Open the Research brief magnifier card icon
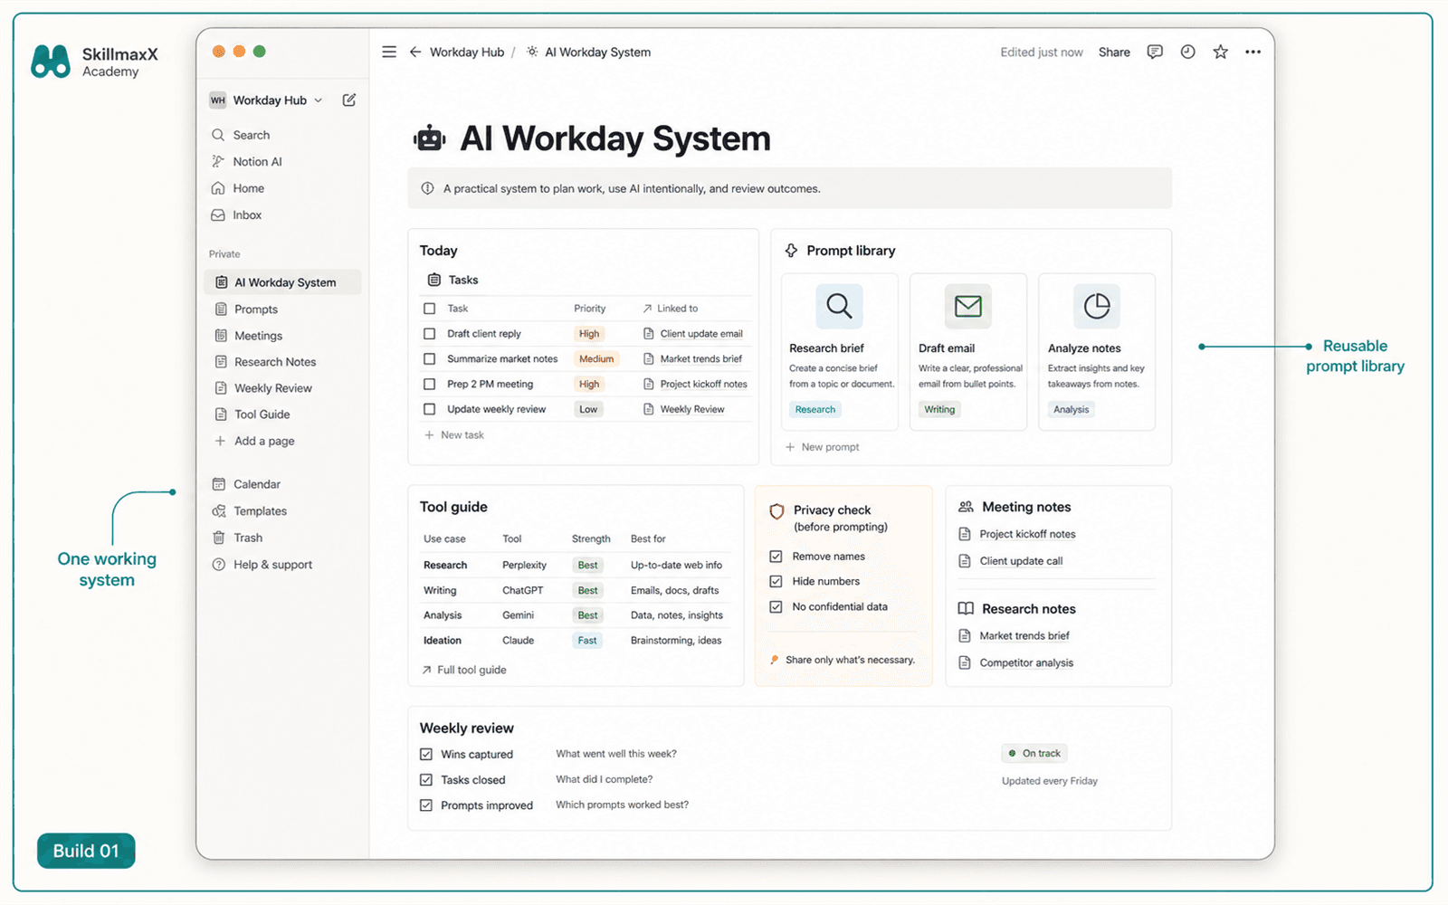The image size is (1448, 905). [x=839, y=306]
